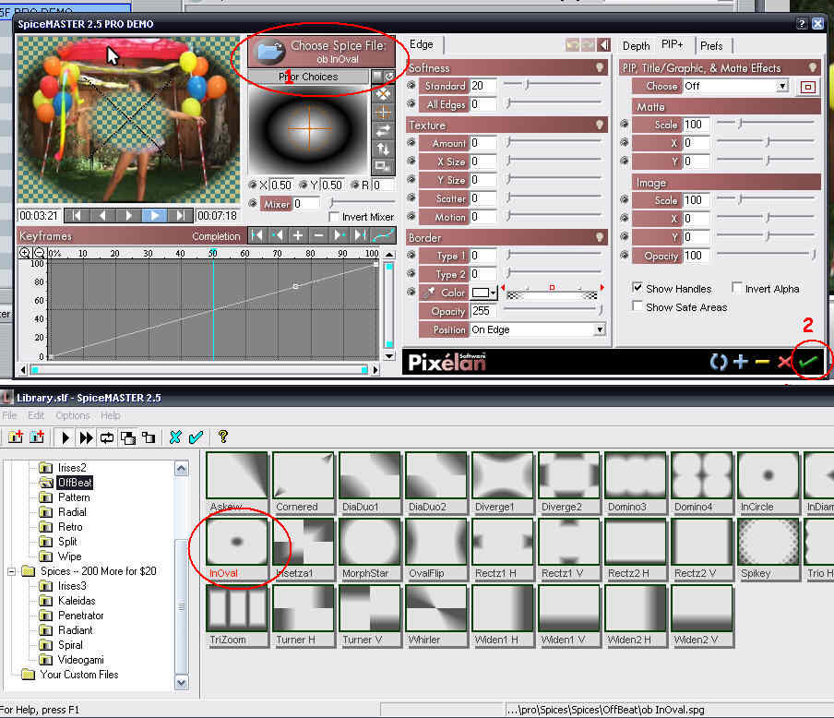Select the OffBeat folder in tree
Viewport: 834px width, 718px height.
pyautogui.click(x=75, y=483)
